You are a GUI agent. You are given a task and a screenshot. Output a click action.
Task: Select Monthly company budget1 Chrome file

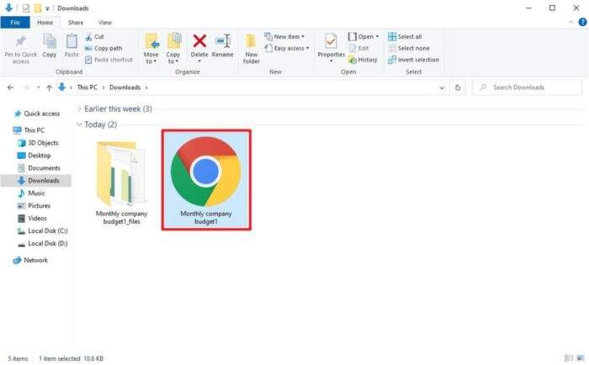206,180
